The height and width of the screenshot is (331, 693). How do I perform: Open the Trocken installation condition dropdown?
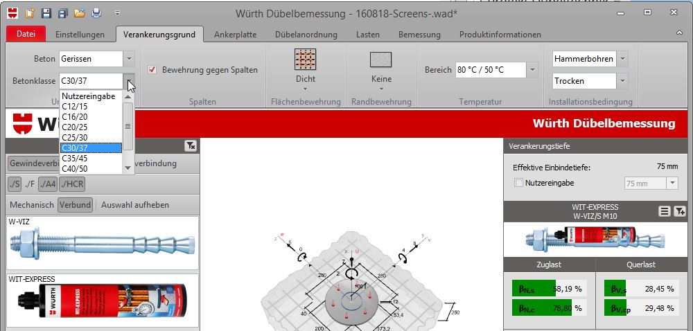[622, 81]
